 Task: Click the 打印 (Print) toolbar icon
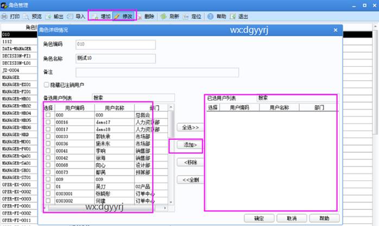click(5, 16)
